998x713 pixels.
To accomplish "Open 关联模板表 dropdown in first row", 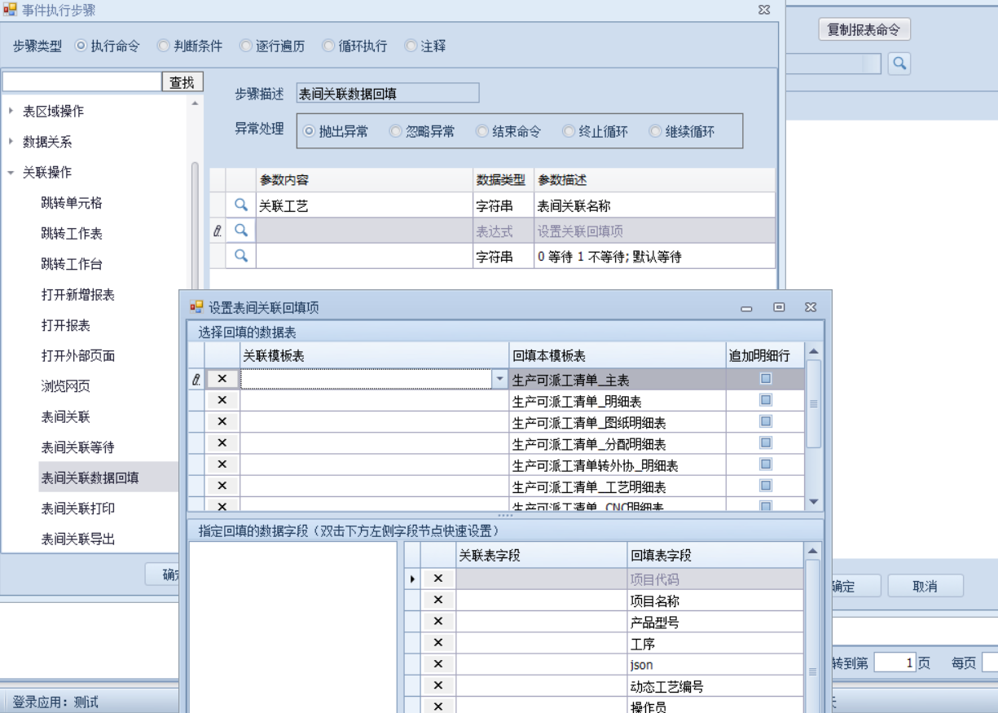I will 499,379.
